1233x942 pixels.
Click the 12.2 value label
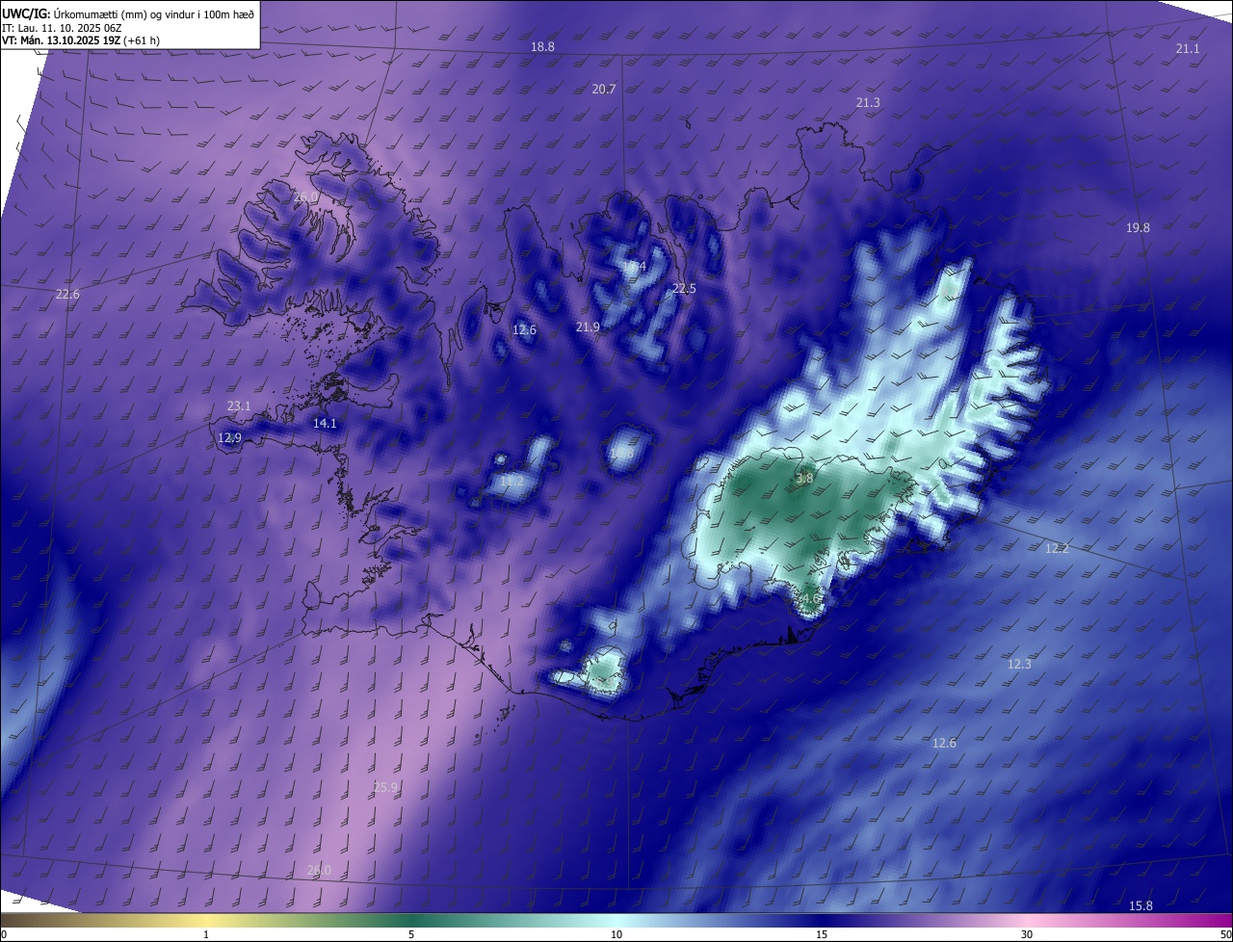coord(1057,549)
